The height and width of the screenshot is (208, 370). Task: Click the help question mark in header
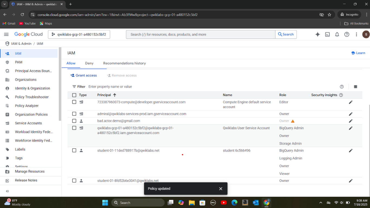point(347,34)
